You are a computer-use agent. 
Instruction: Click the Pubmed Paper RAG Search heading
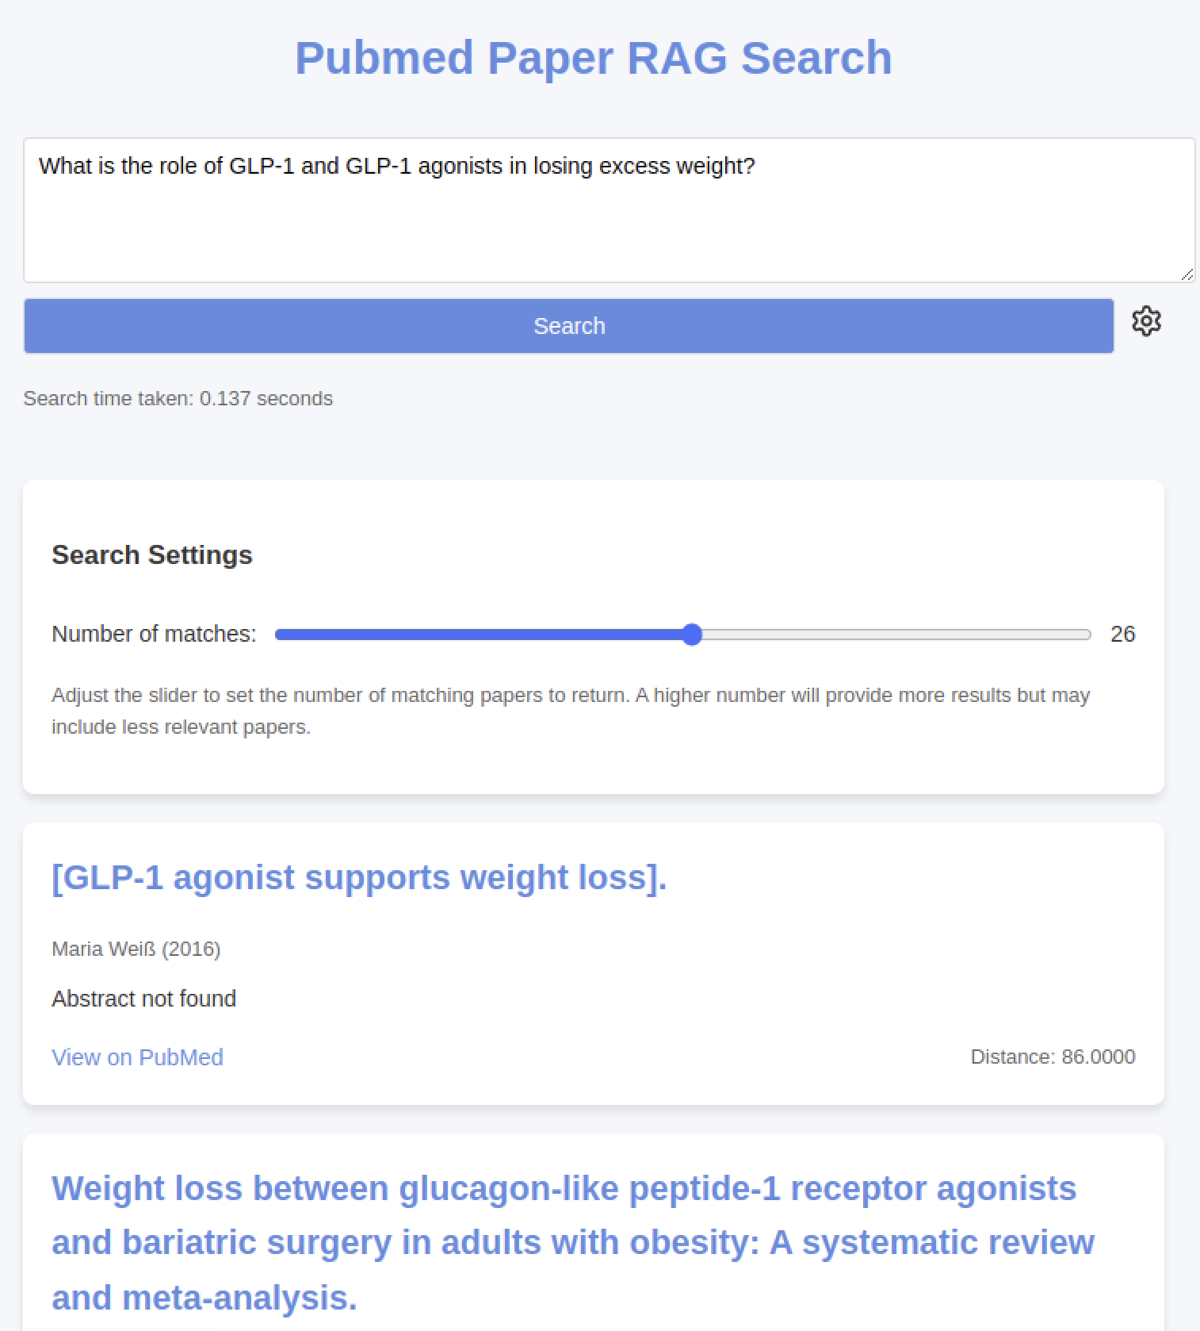(593, 58)
